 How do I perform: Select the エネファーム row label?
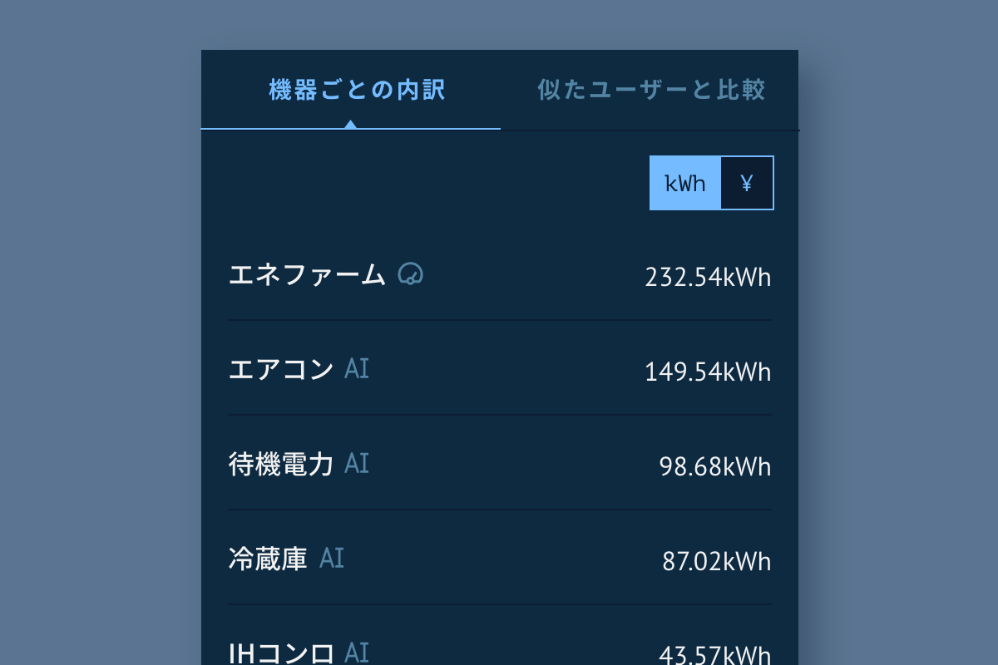307,274
